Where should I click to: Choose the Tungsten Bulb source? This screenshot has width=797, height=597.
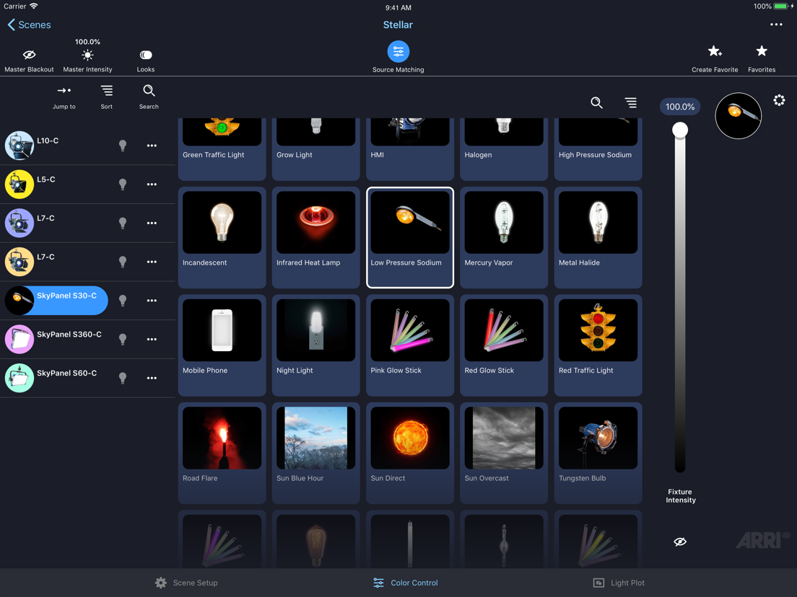[x=598, y=453]
